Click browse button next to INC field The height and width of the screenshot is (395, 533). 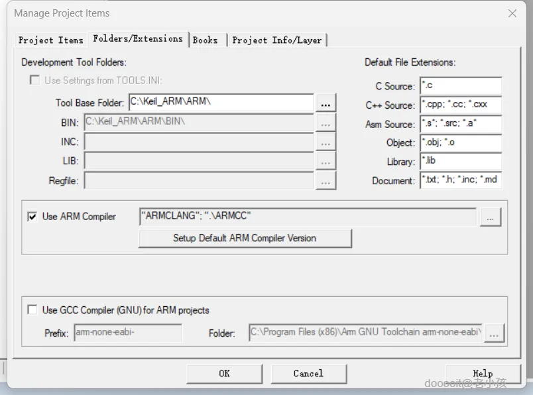coord(326,142)
